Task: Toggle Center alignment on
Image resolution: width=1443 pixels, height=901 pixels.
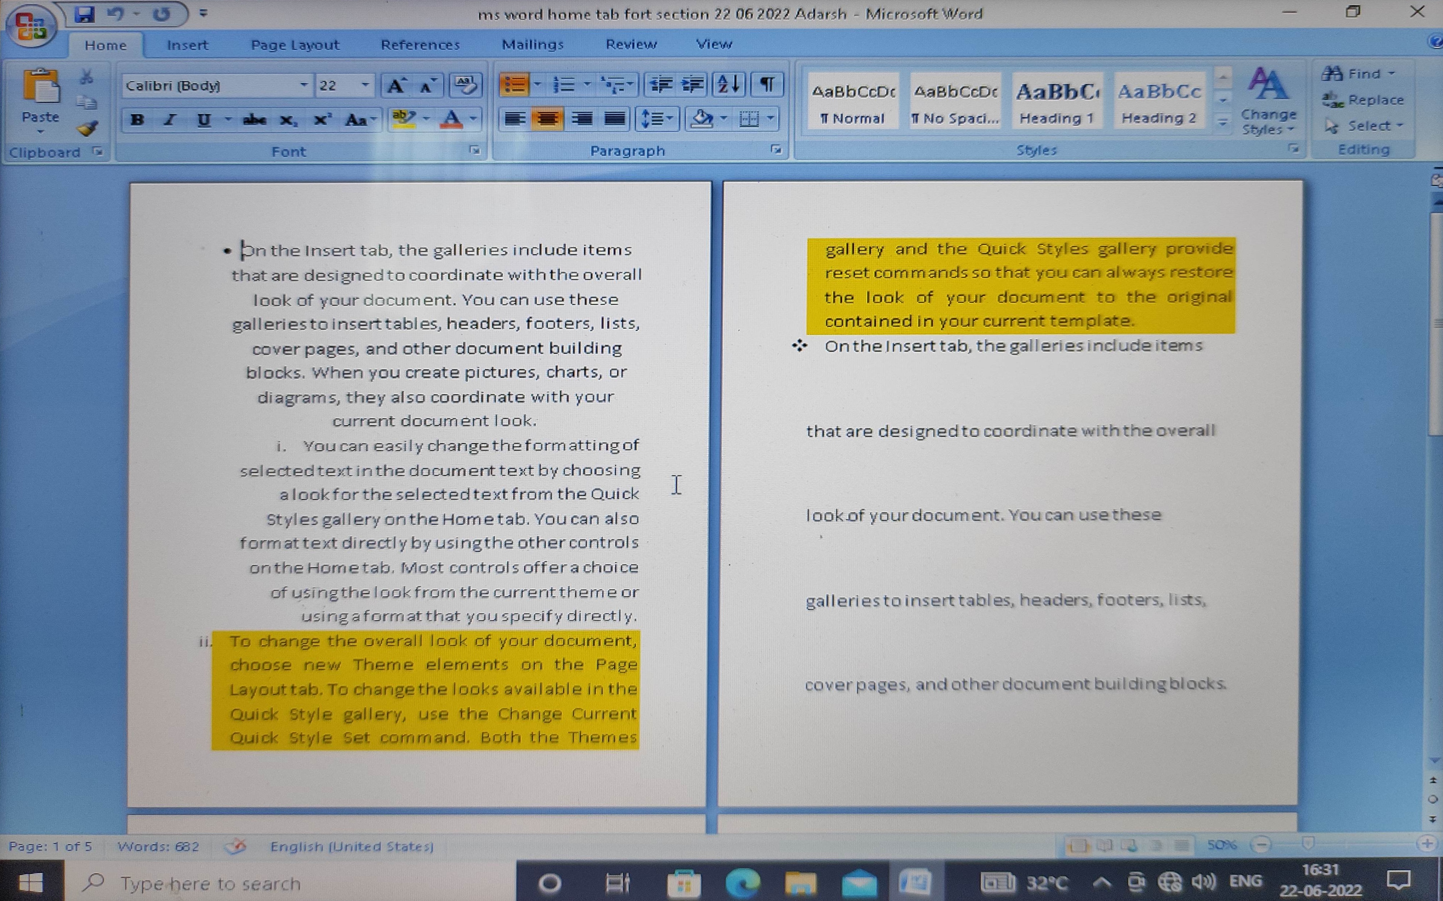Action: [547, 119]
